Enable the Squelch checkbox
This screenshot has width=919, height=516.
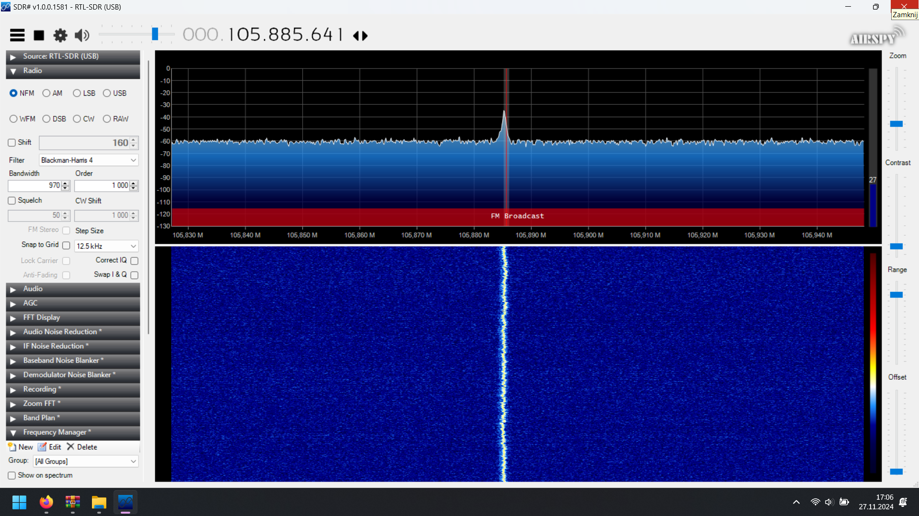[12, 200]
